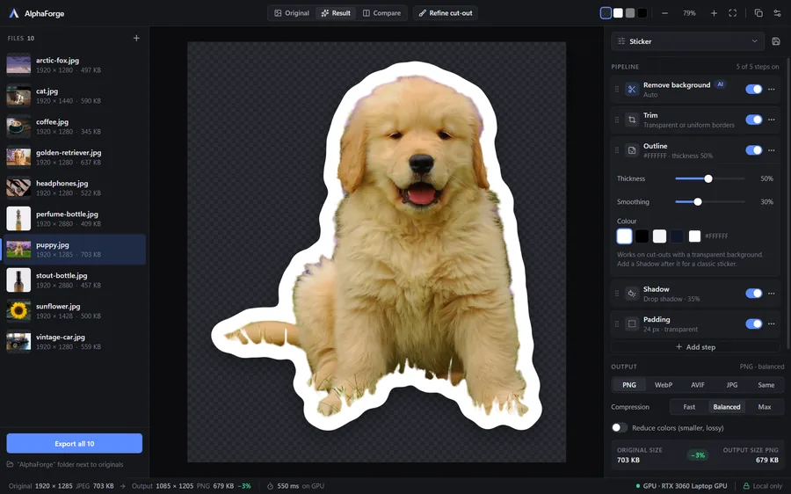Viewport: 791px width, 494px height.
Task: Select JPG output format
Action: (x=732, y=385)
